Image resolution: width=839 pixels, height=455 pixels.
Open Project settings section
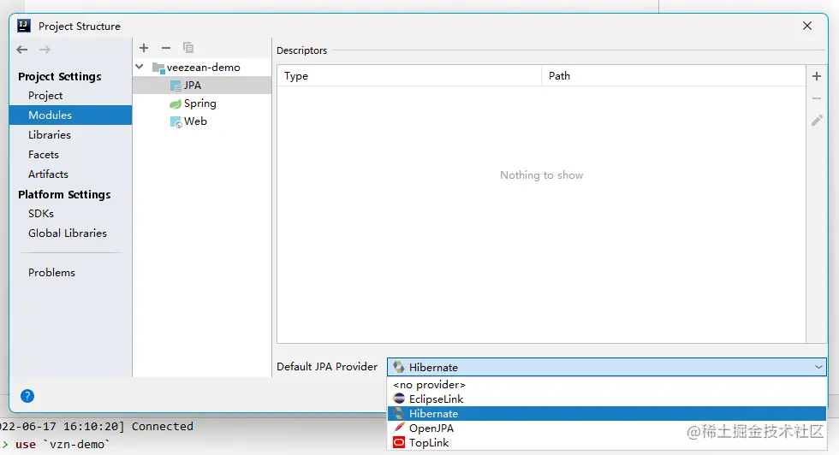45,96
